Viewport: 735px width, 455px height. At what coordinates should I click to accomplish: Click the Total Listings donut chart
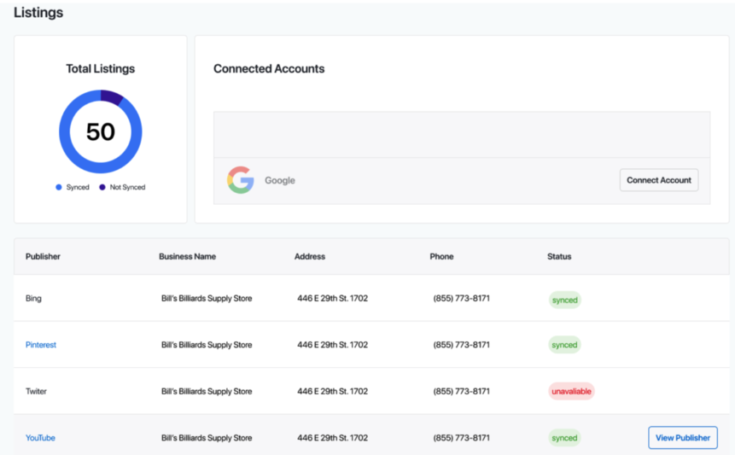[x=101, y=131]
